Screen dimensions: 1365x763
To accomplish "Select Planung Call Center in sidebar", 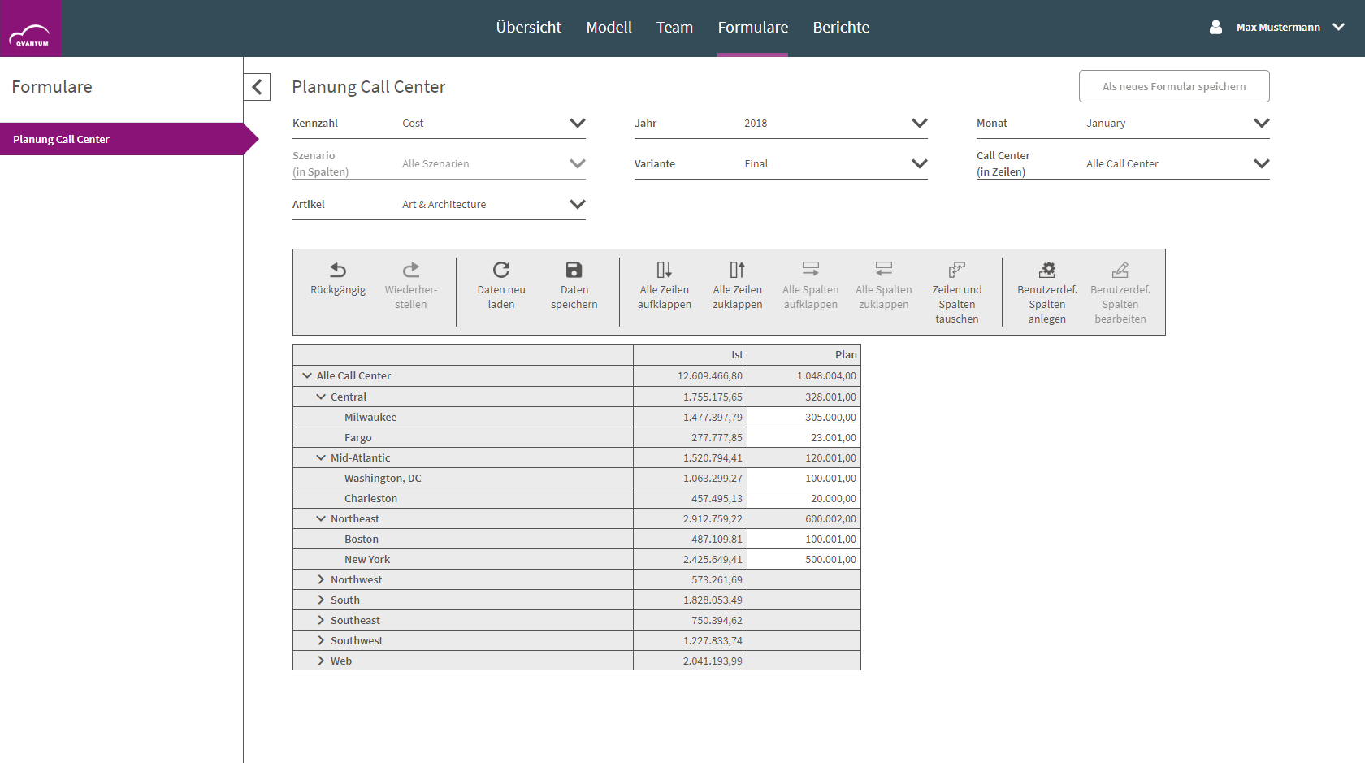I will pyautogui.click(x=122, y=139).
